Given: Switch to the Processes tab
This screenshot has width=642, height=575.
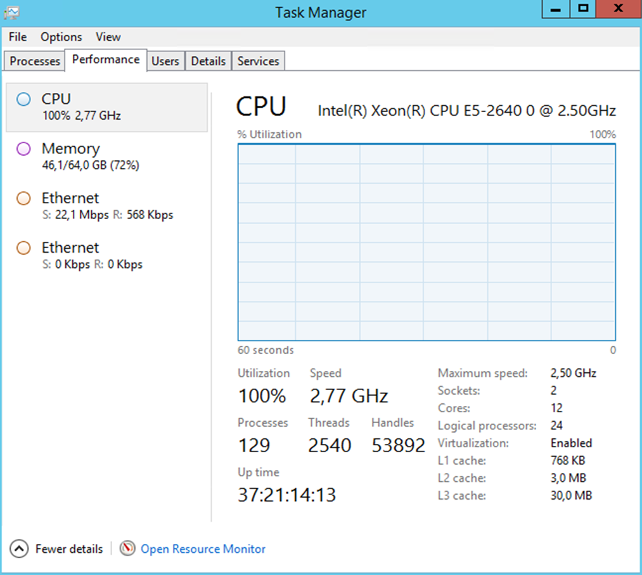Looking at the screenshot, I should 34,60.
